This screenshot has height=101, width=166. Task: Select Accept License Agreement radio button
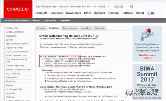[x=41, y=47]
